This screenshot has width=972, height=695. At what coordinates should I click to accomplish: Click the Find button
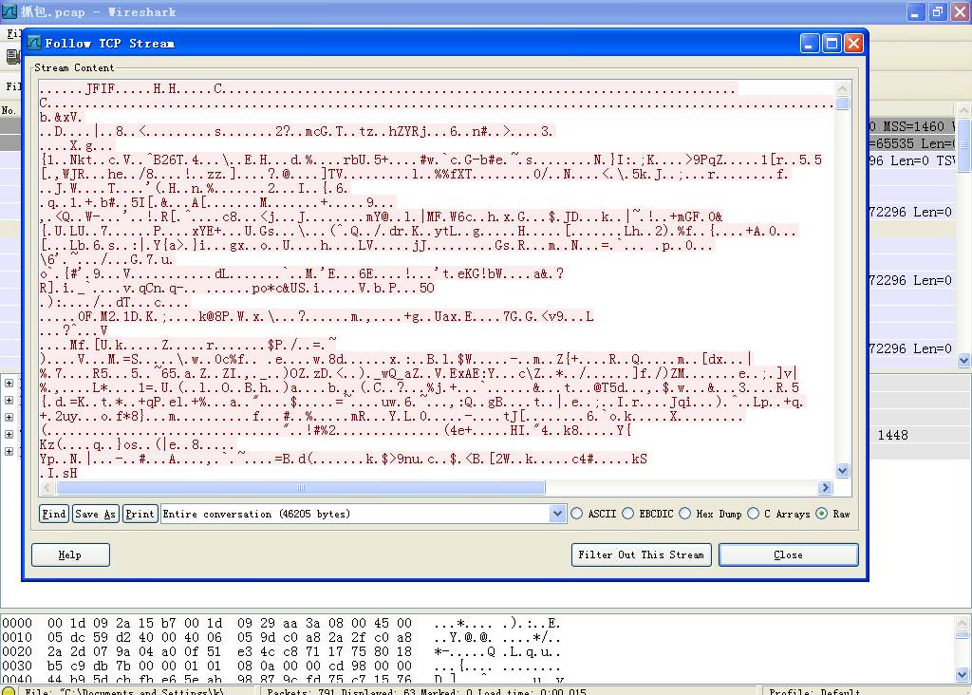[x=54, y=514]
